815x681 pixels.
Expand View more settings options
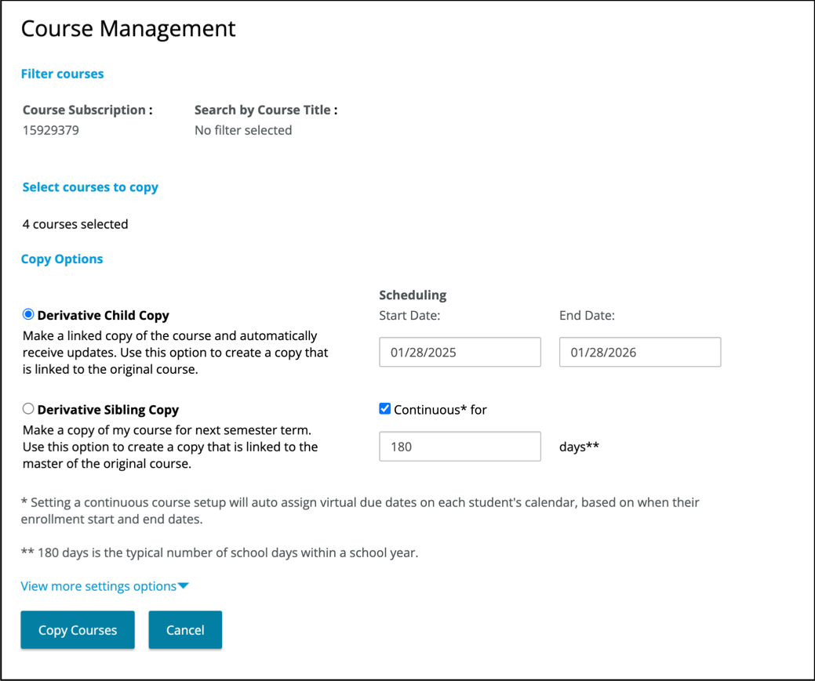point(98,586)
